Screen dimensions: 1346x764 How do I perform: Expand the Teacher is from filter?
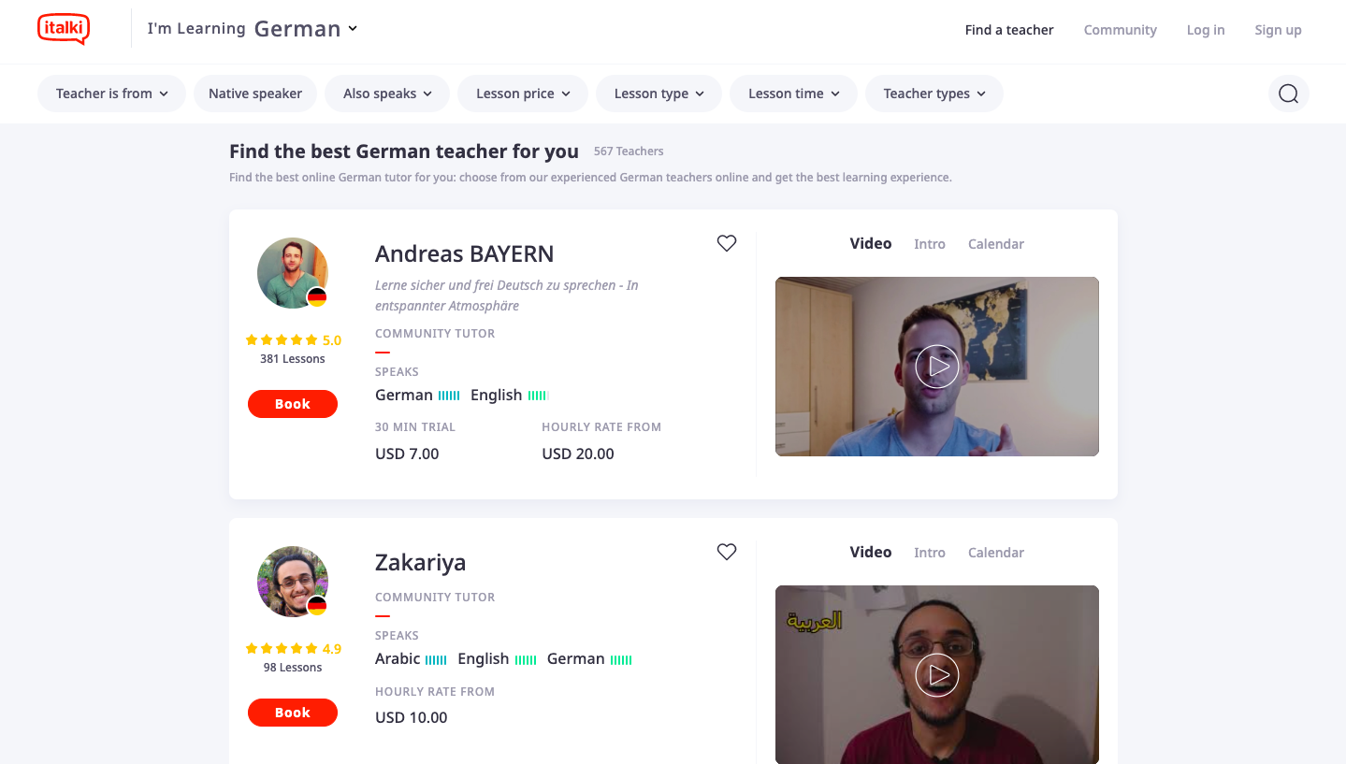[111, 94]
